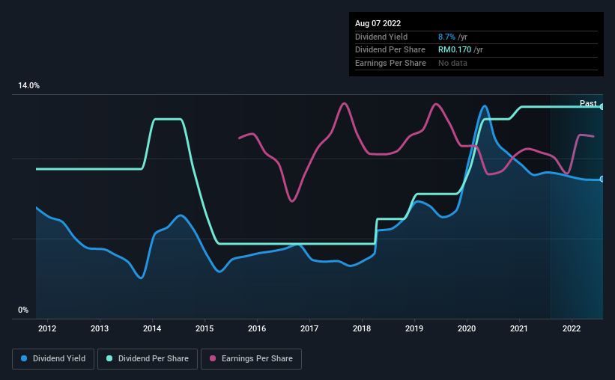This screenshot has width=615, height=380.
Task: Click the RM0.170 dividend per share value
Action: coord(455,50)
